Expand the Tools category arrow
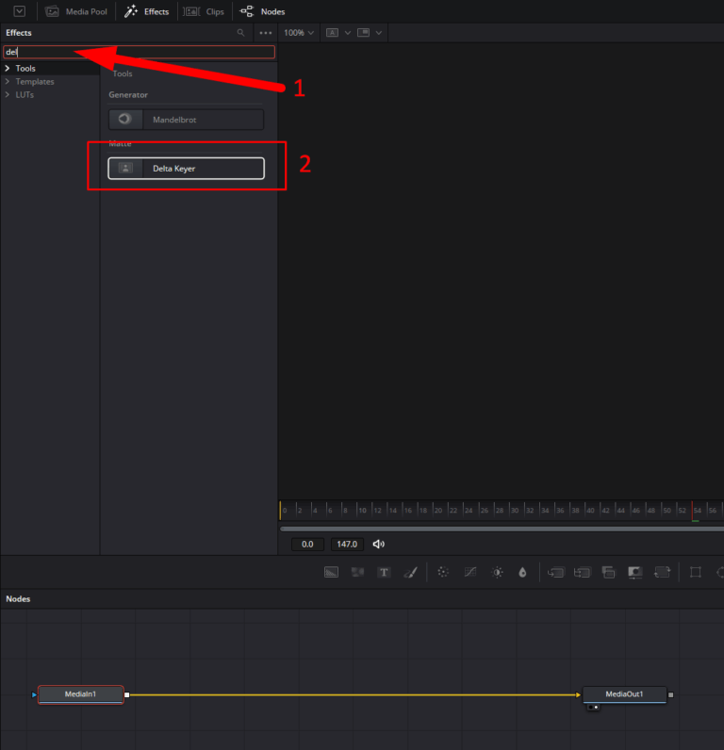724x750 pixels. (8, 68)
